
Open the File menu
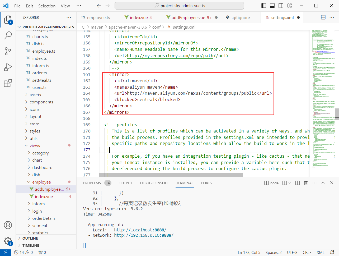coord(17,6)
